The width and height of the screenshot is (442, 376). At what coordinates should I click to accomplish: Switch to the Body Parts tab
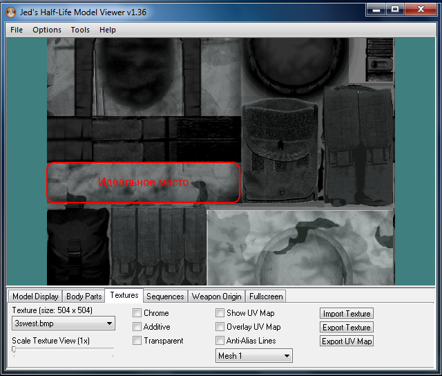pos(84,297)
